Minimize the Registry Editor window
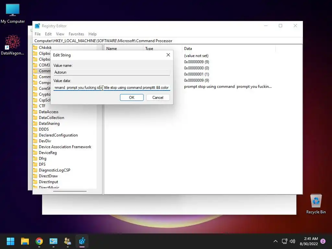 click(x=266, y=26)
